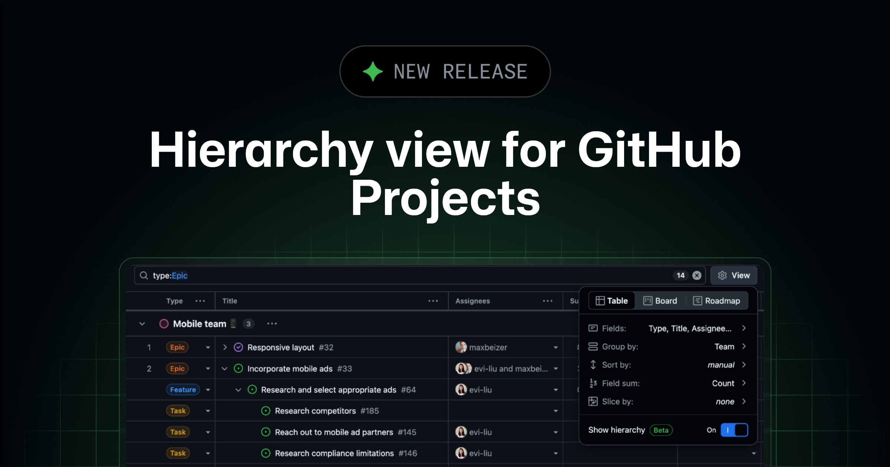890x467 pixels.
Task: Switch to the Board tab
Action: (x=660, y=301)
